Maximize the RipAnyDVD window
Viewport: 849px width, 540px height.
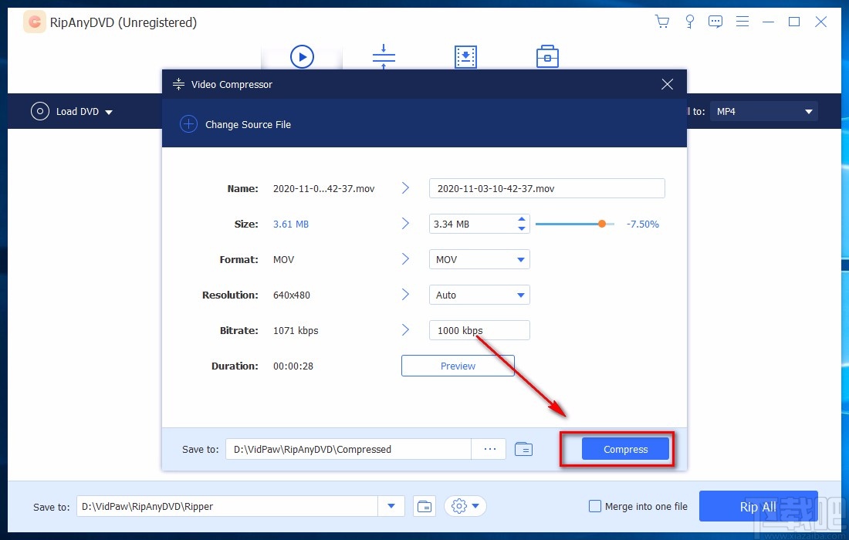tap(793, 22)
